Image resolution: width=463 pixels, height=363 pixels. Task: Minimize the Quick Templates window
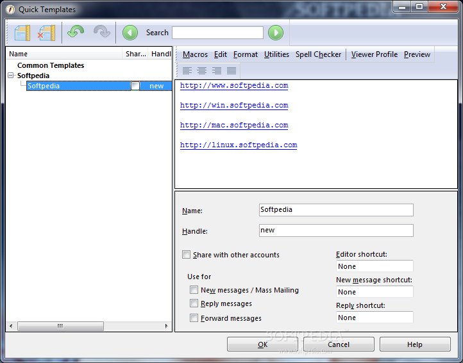(402, 6)
